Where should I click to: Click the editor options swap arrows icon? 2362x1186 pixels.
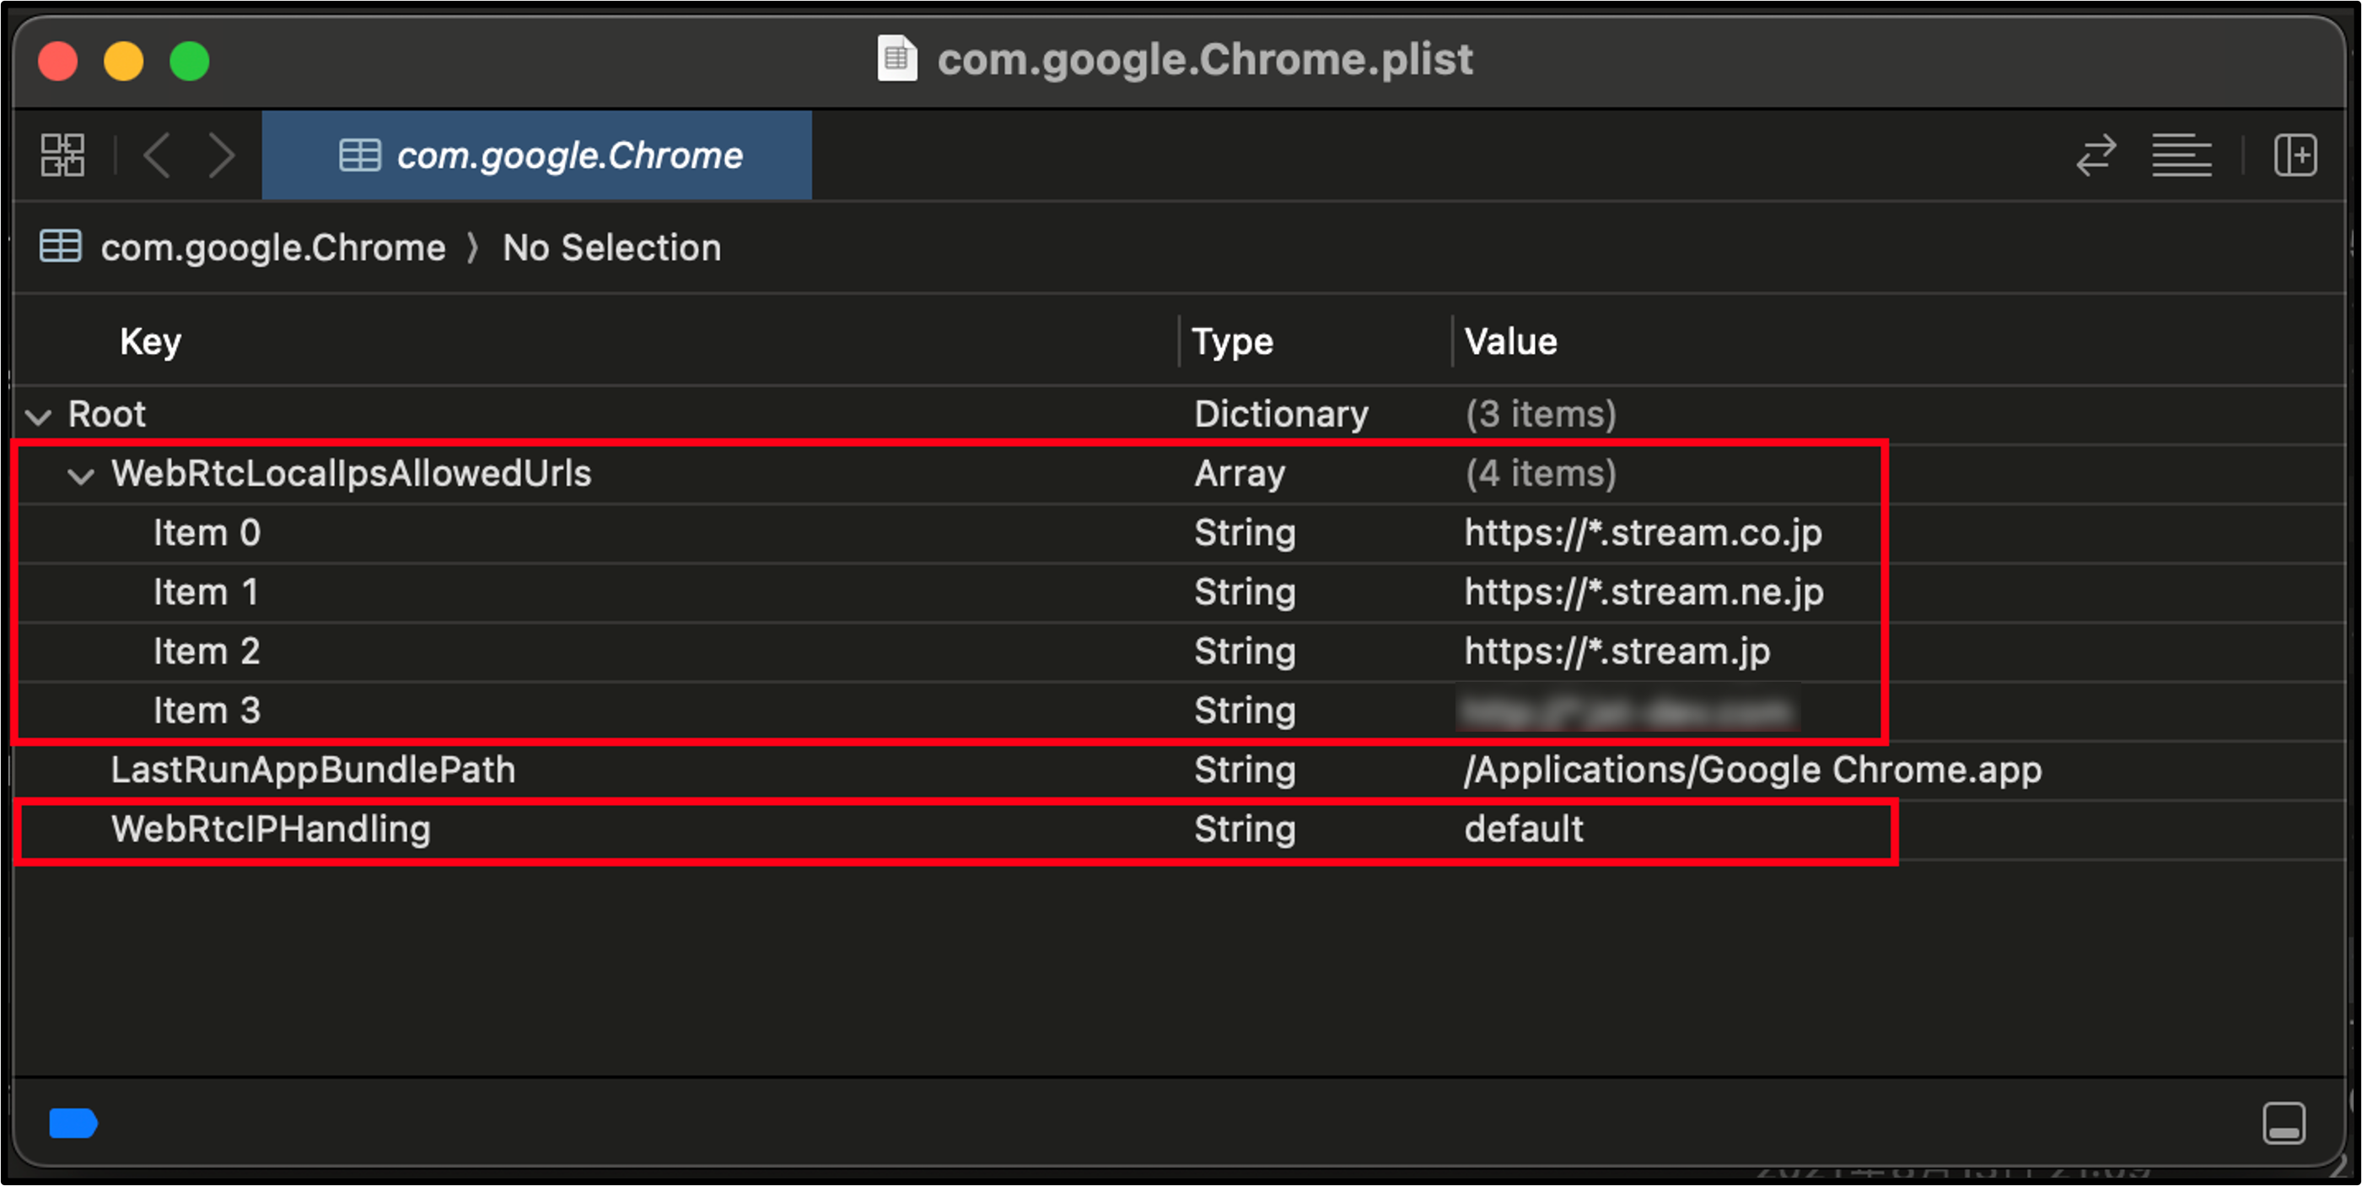pos(2096,155)
